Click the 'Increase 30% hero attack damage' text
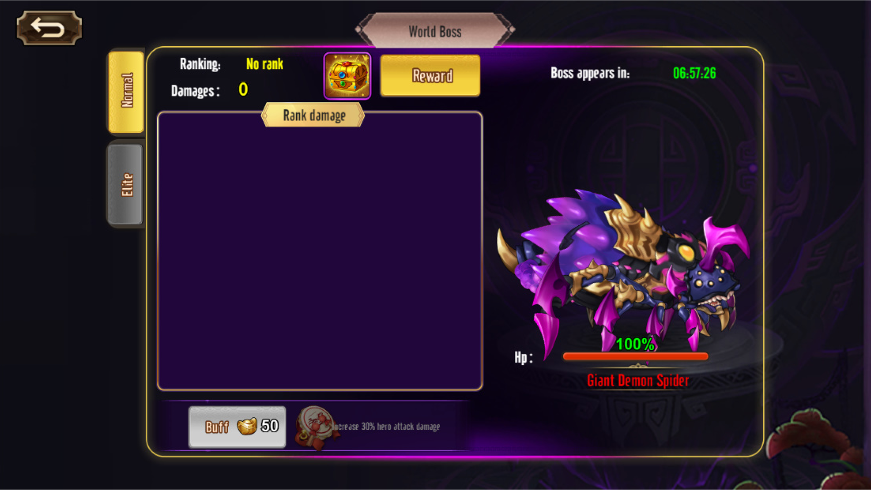This screenshot has width=871, height=490. 386,427
